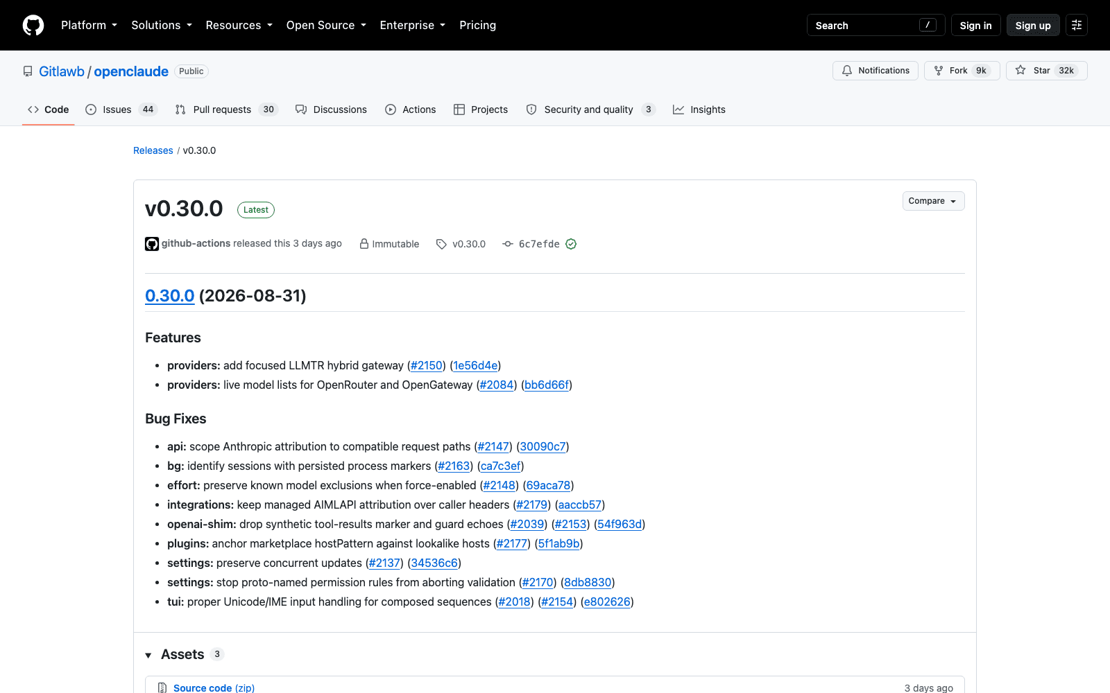Screen dimensions: 1110x693
Task: Open commit ca7c3ef link
Action: coord(501,466)
